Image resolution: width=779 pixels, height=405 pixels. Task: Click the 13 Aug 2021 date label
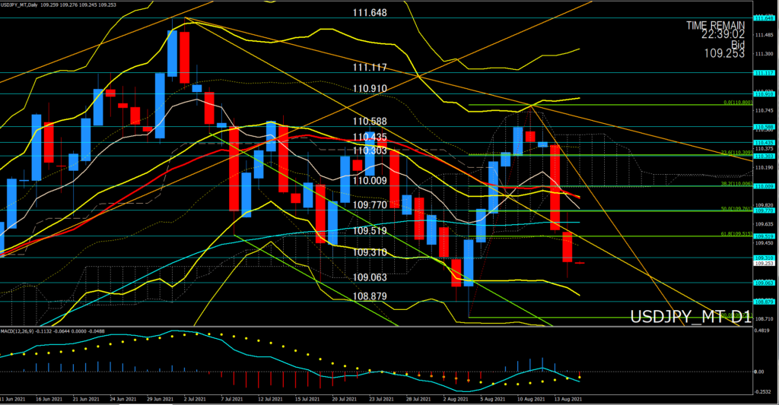click(568, 399)
